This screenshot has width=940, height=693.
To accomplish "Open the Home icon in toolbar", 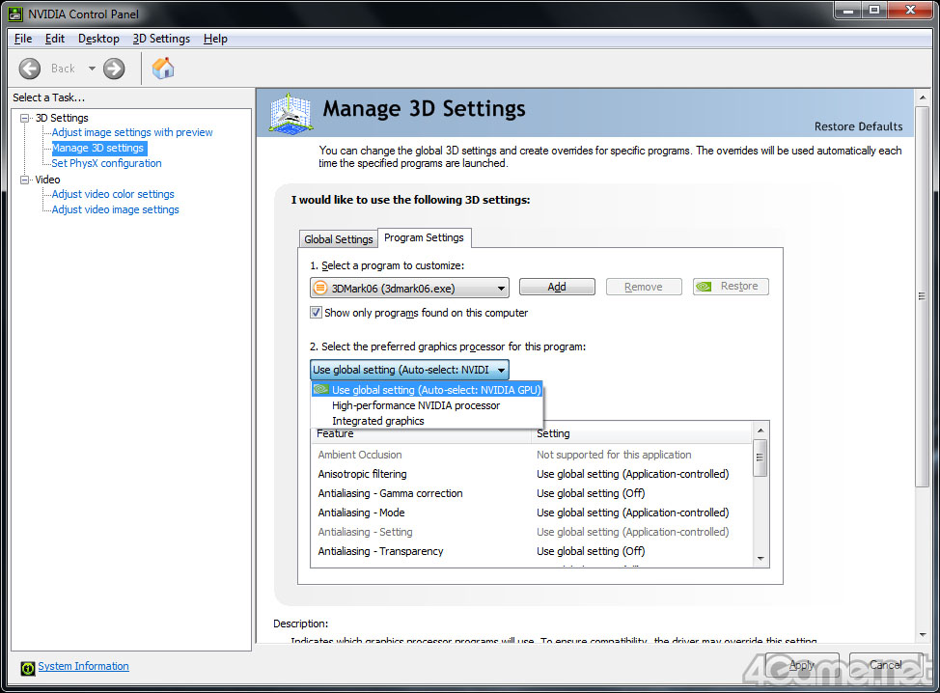I will click(163, 69).
